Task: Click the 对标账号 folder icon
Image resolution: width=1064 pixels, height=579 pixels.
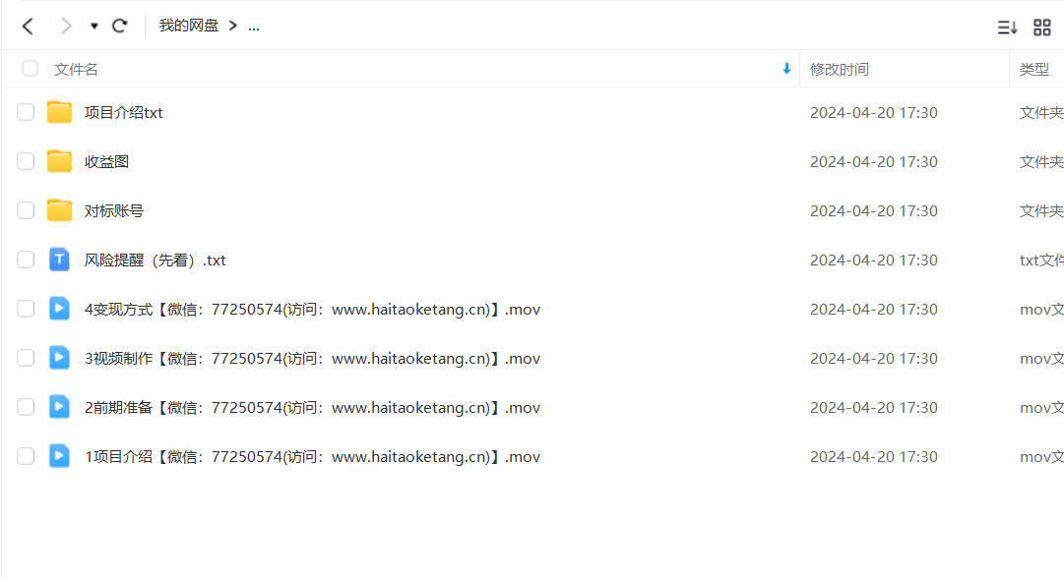Action: [x=59, y=210]
